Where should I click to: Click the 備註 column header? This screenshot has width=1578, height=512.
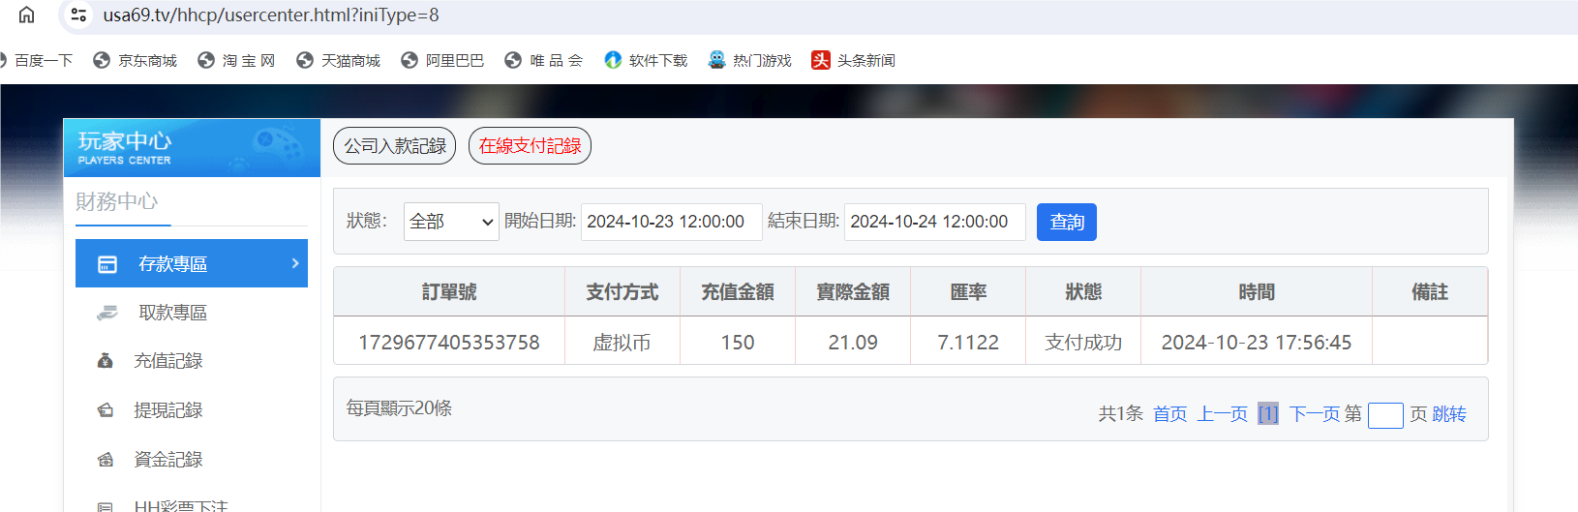pos(1430,292)
